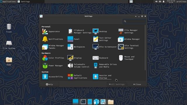
Task: Open the application finder magnifier dock icon
Action: coord(103,102)
